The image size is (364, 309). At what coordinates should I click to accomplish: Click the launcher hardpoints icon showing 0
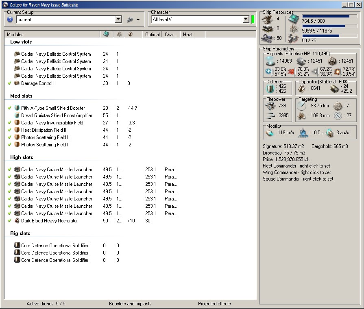[267, 28]
